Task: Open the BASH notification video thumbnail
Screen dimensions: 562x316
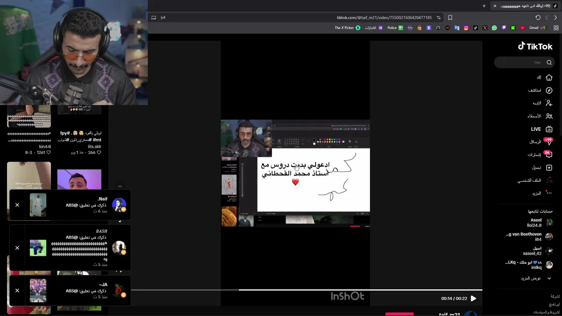Action: click(x=38, y=248)
